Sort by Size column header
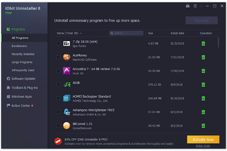The image size is (227, 151). [150, 33]
